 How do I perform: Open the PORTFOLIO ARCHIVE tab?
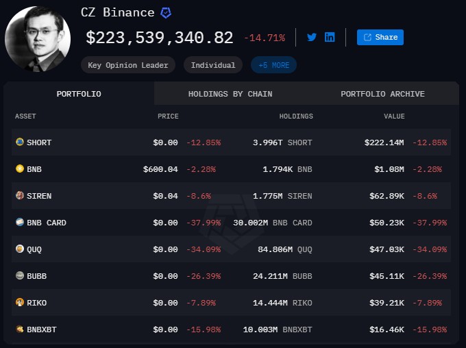383,94
